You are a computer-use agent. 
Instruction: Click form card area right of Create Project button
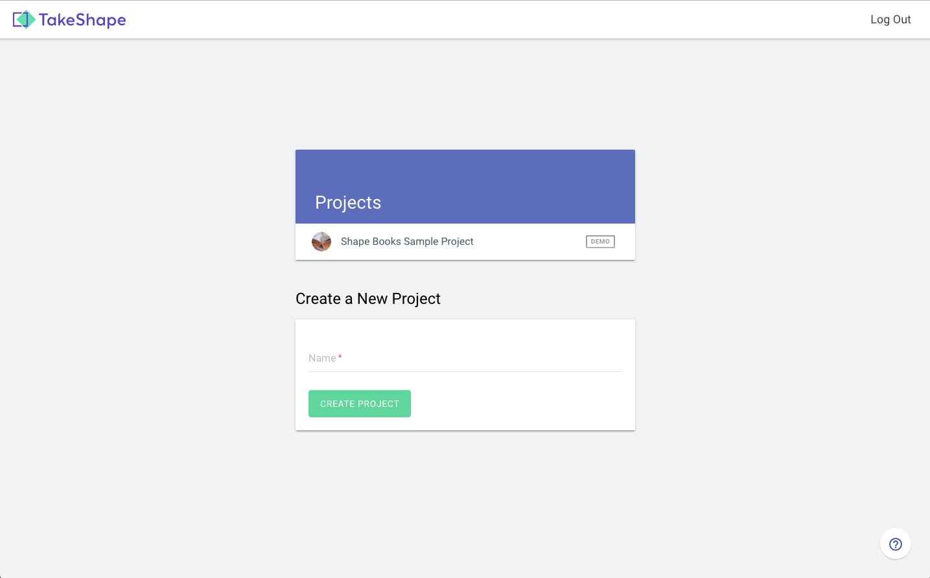(518, 404)
